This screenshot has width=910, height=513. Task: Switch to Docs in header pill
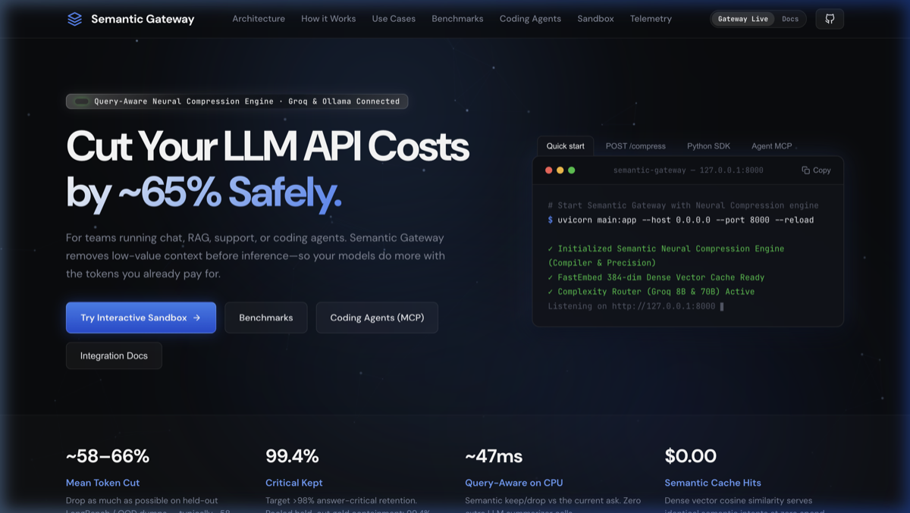tap(790, 19)
